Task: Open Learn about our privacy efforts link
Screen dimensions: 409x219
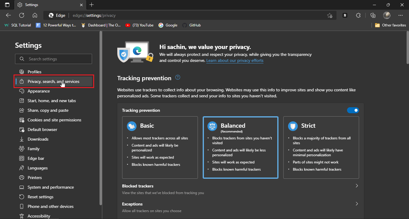Action: (x=235, y=60)
